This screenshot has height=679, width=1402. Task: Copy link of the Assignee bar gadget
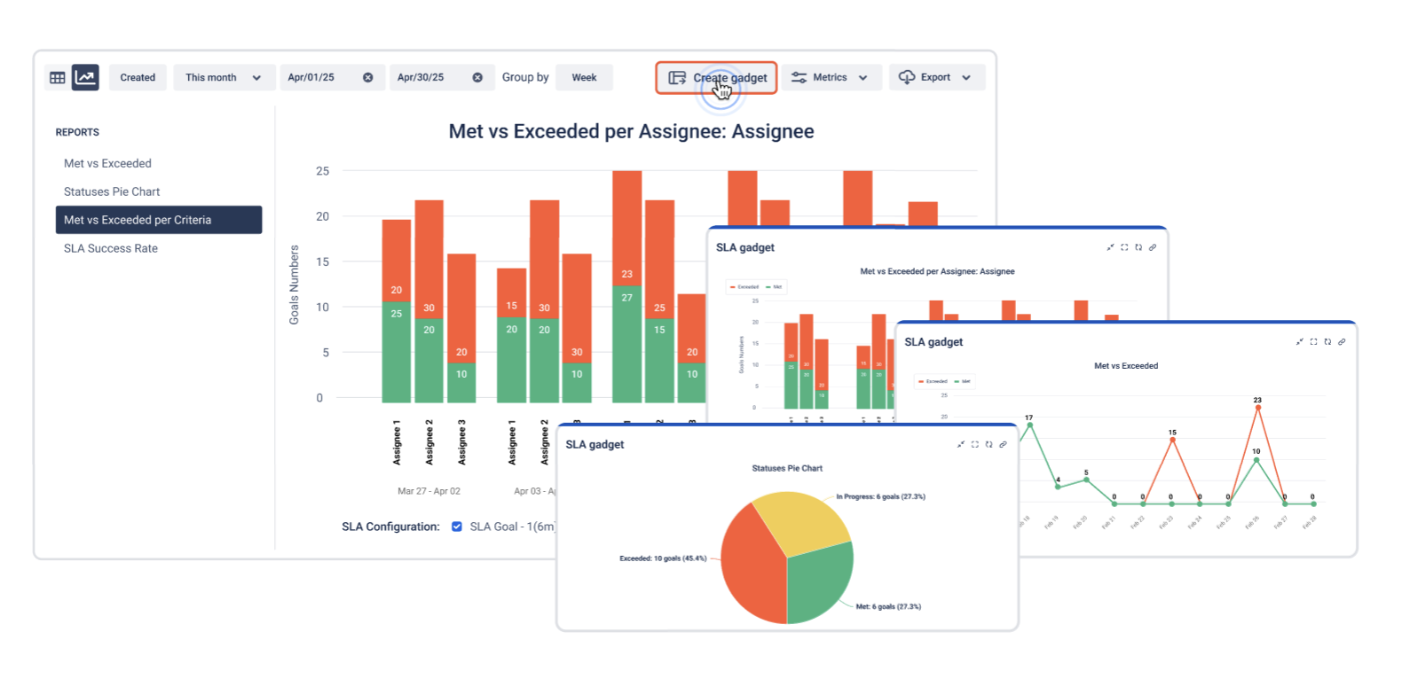coord(1153,247)
